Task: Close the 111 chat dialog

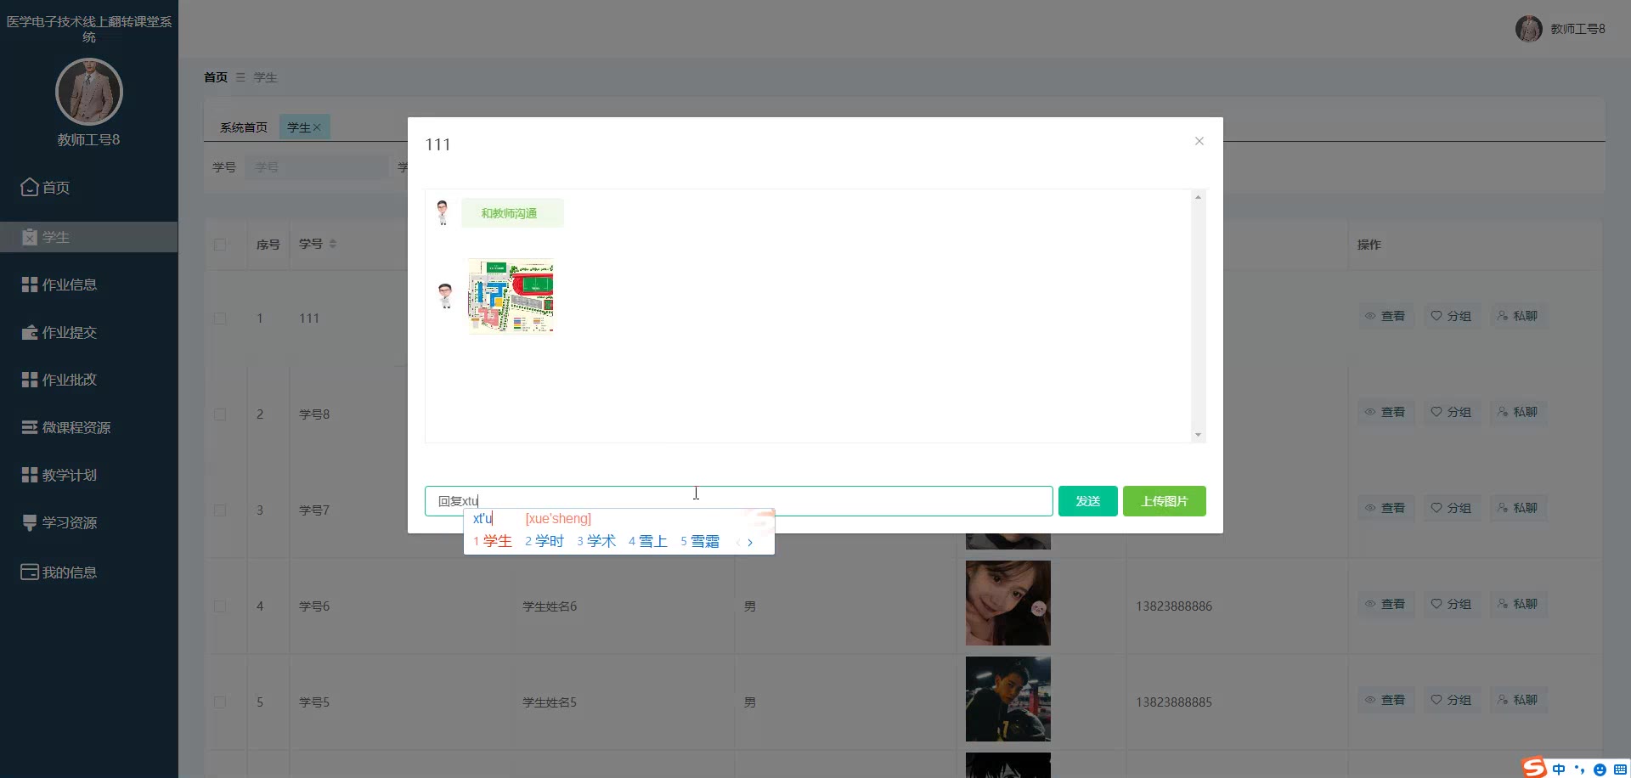Action: 1199,141
